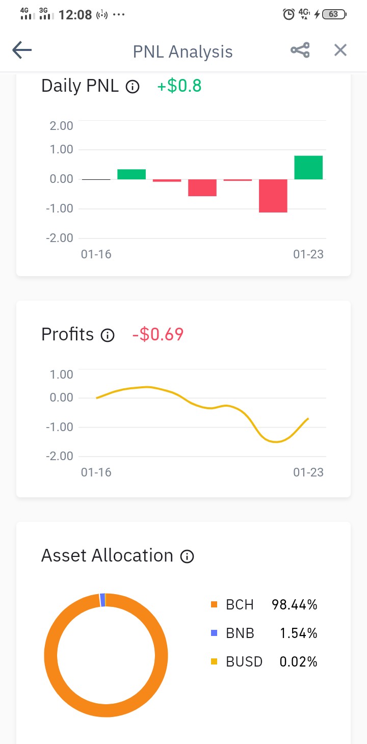
Task: Tap the -$0.69 Profits value
Action: coord(158,335)
